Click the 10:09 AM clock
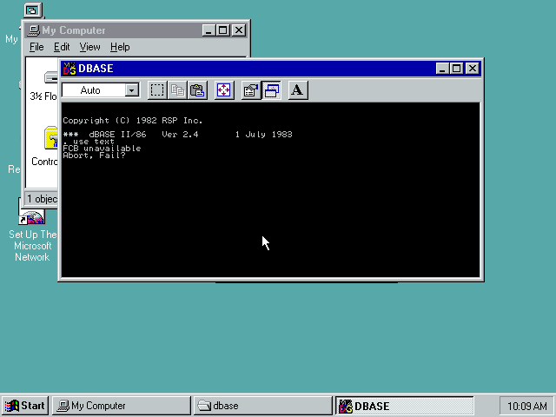This screenshot has height=417, width=556. point(527,406)
